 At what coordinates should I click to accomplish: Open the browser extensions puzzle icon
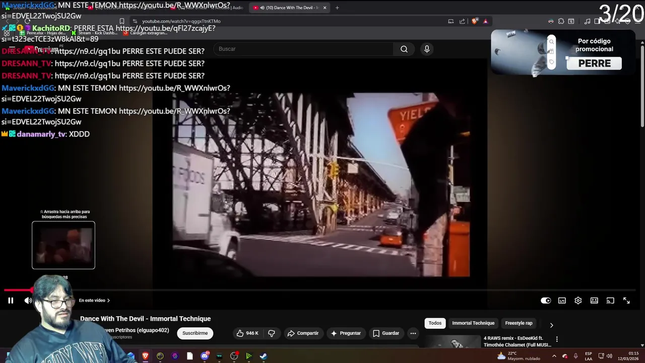tap(561, 21)
